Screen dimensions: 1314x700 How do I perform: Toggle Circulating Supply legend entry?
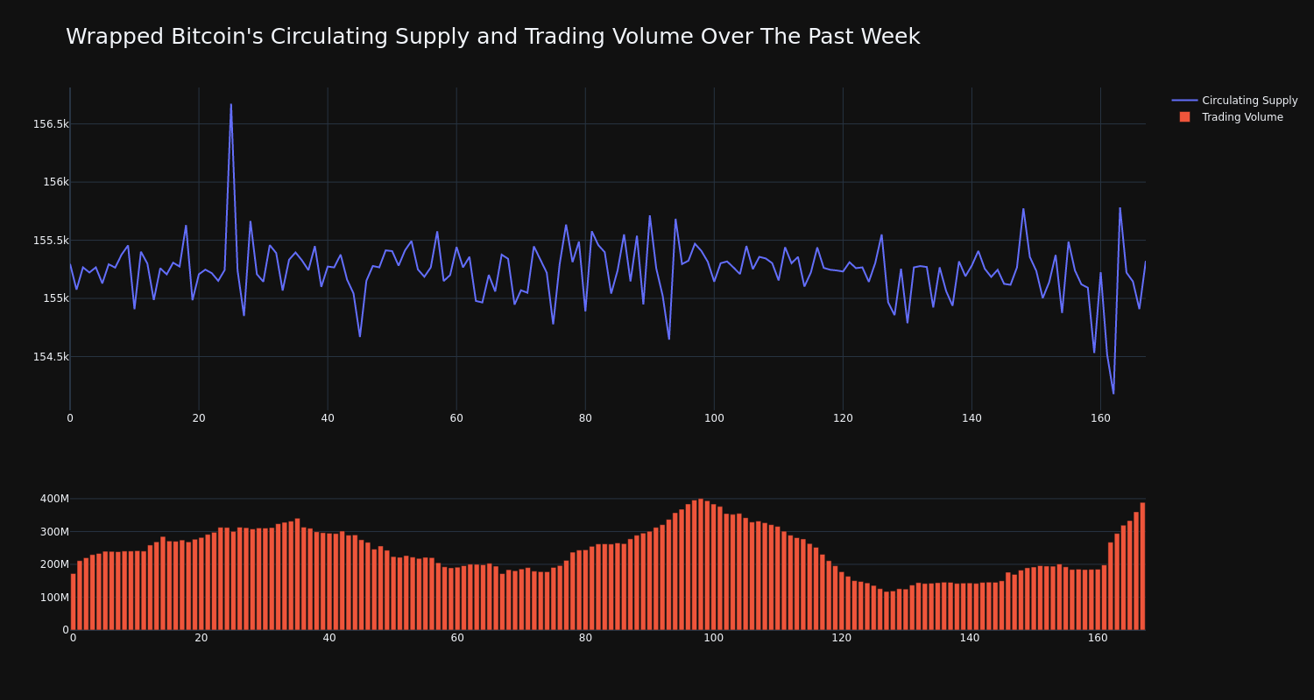(1235, 101)
